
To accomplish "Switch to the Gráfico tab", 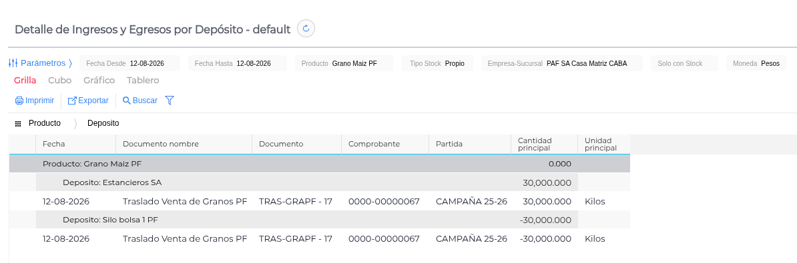I will pos(99,81).
